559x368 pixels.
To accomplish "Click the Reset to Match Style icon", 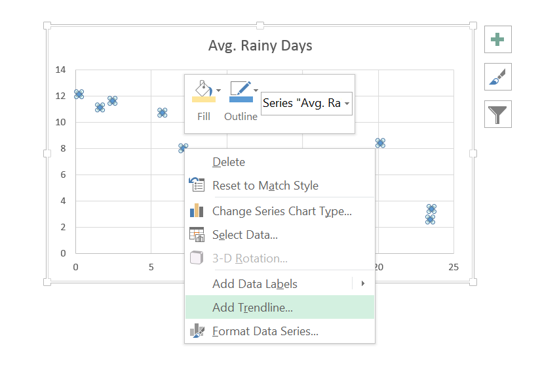I will 197,185.
